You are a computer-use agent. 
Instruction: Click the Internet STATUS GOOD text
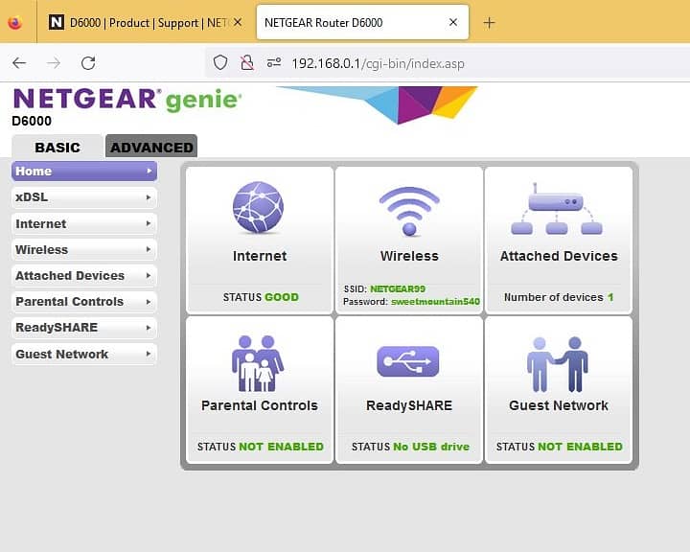click(x=261, y=297)
